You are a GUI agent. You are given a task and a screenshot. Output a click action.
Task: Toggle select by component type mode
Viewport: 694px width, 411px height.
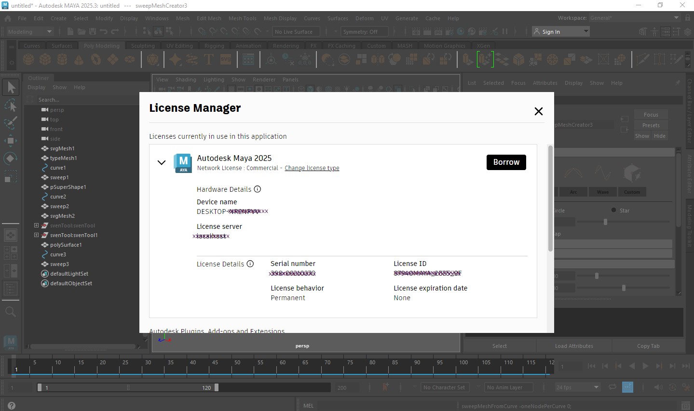click(169, 32)
